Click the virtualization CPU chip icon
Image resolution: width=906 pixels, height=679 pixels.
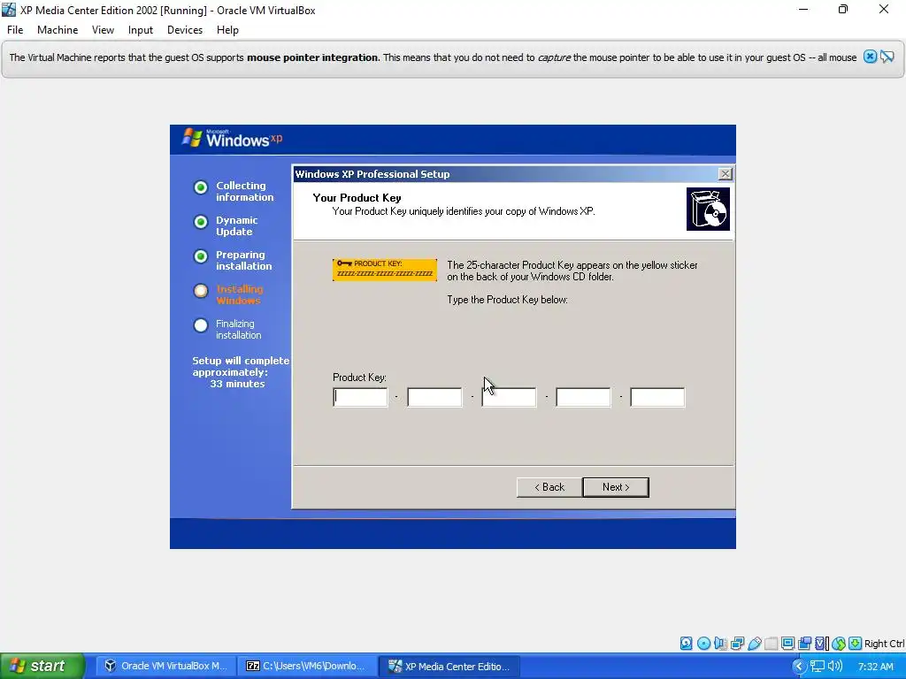pyautogui.click(x=821, y=644)
